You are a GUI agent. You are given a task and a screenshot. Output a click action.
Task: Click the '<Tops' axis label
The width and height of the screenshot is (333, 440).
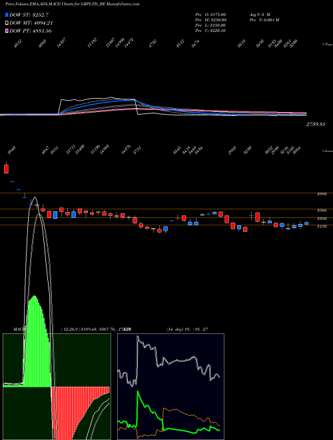coord(327,45)
